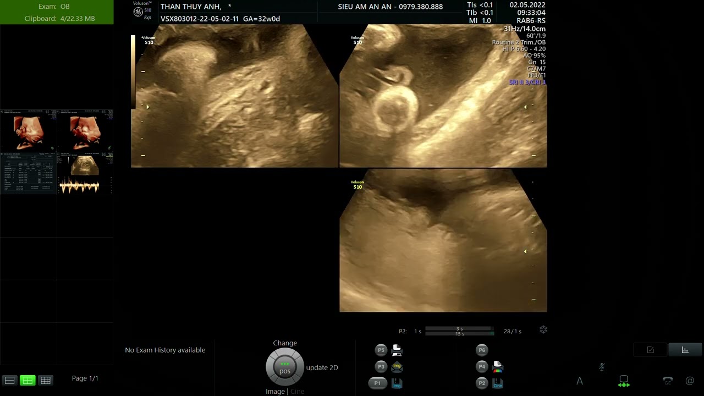704x396 pixels.
Task: Click the SIEU AM AN AN clinic header
Action: pyautogui.click(x=390, y=7)
